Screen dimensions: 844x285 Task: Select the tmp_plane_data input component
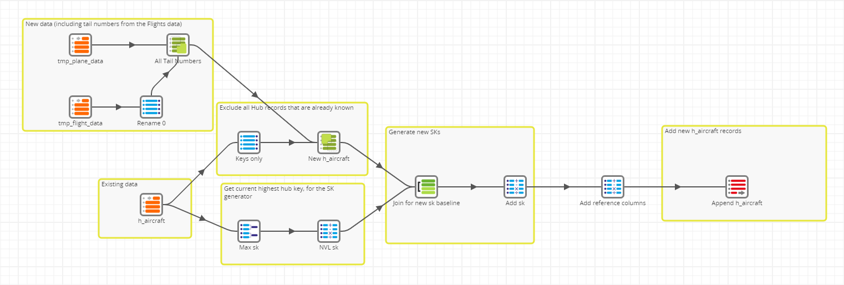coord(80,45)
